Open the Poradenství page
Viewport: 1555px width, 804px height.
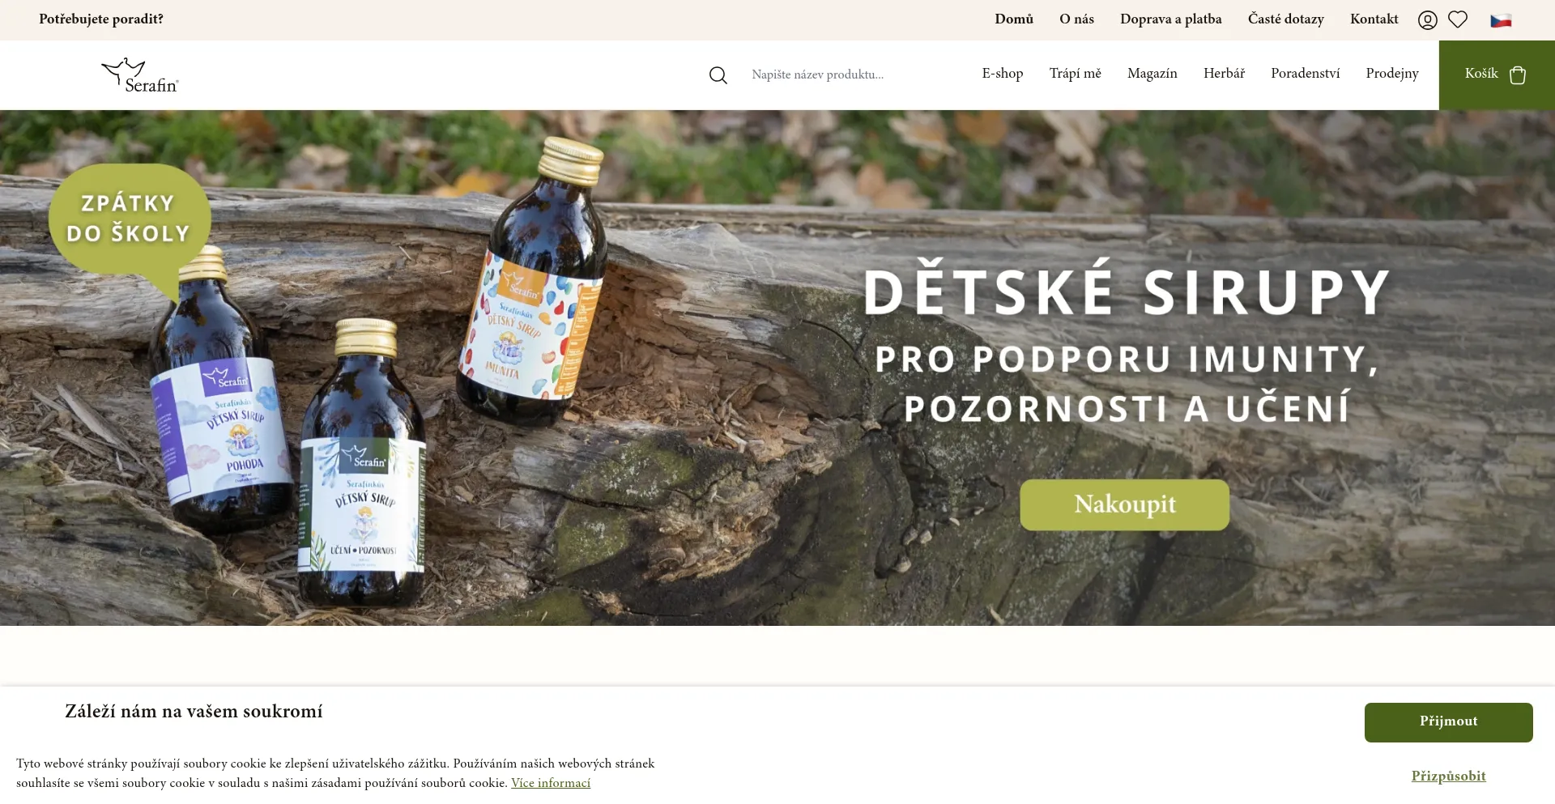pyautogui.click(x=1306, y=74)
